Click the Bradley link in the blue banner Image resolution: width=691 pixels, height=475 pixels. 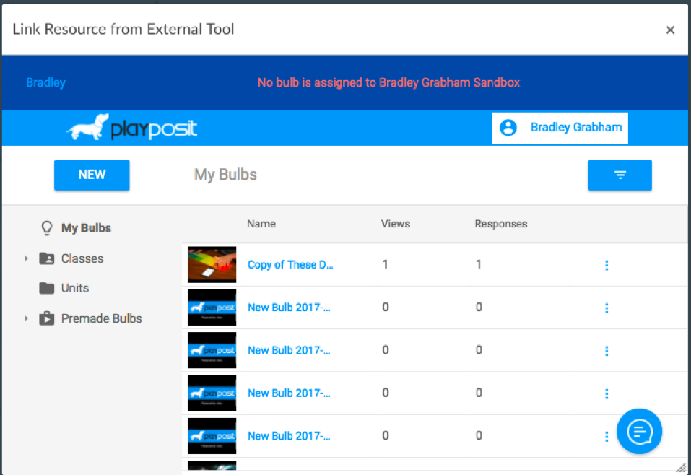[45, 82]
